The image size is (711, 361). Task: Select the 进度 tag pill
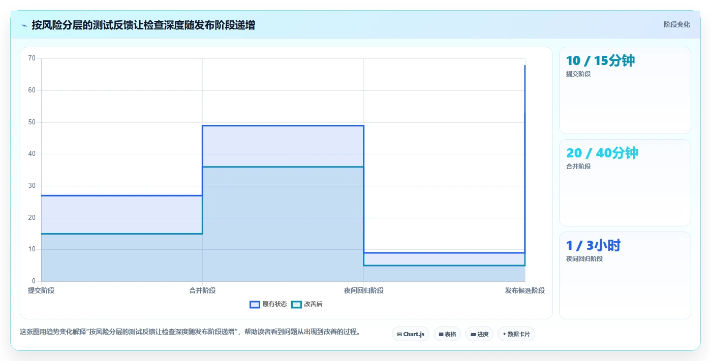tap(479, 334)
